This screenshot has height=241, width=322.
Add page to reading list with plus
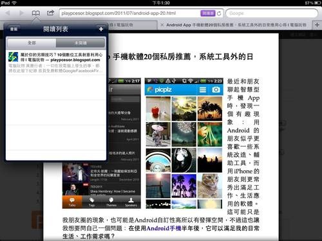(x=101, y=29)
